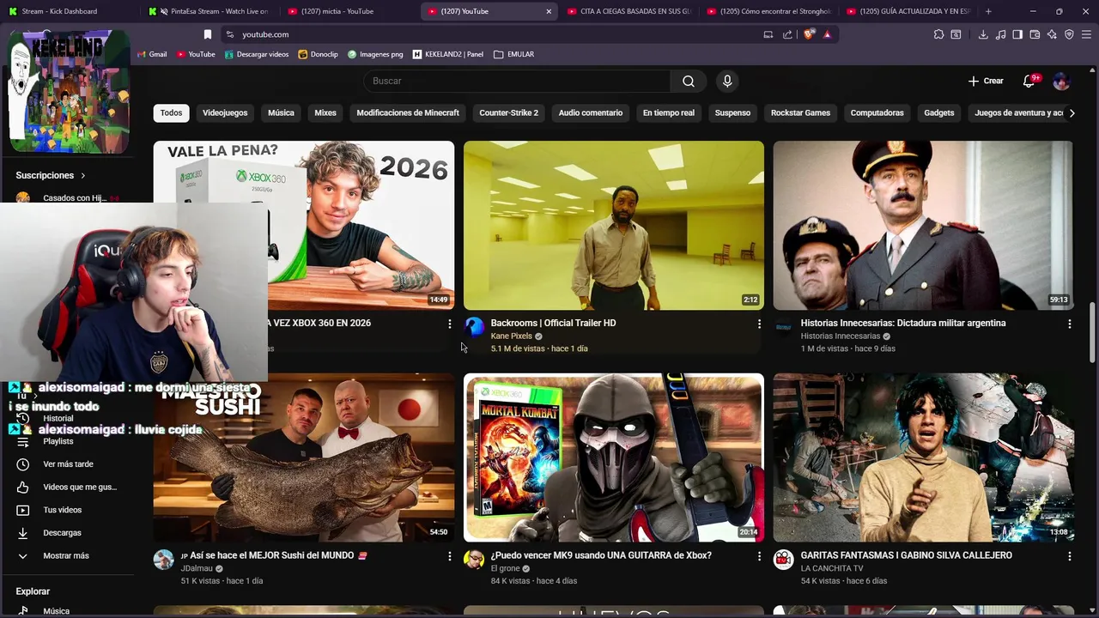Open KEKELAND2 | Panel bookmark
This screenshot has height=618, width=1099.
coord(447,54)
